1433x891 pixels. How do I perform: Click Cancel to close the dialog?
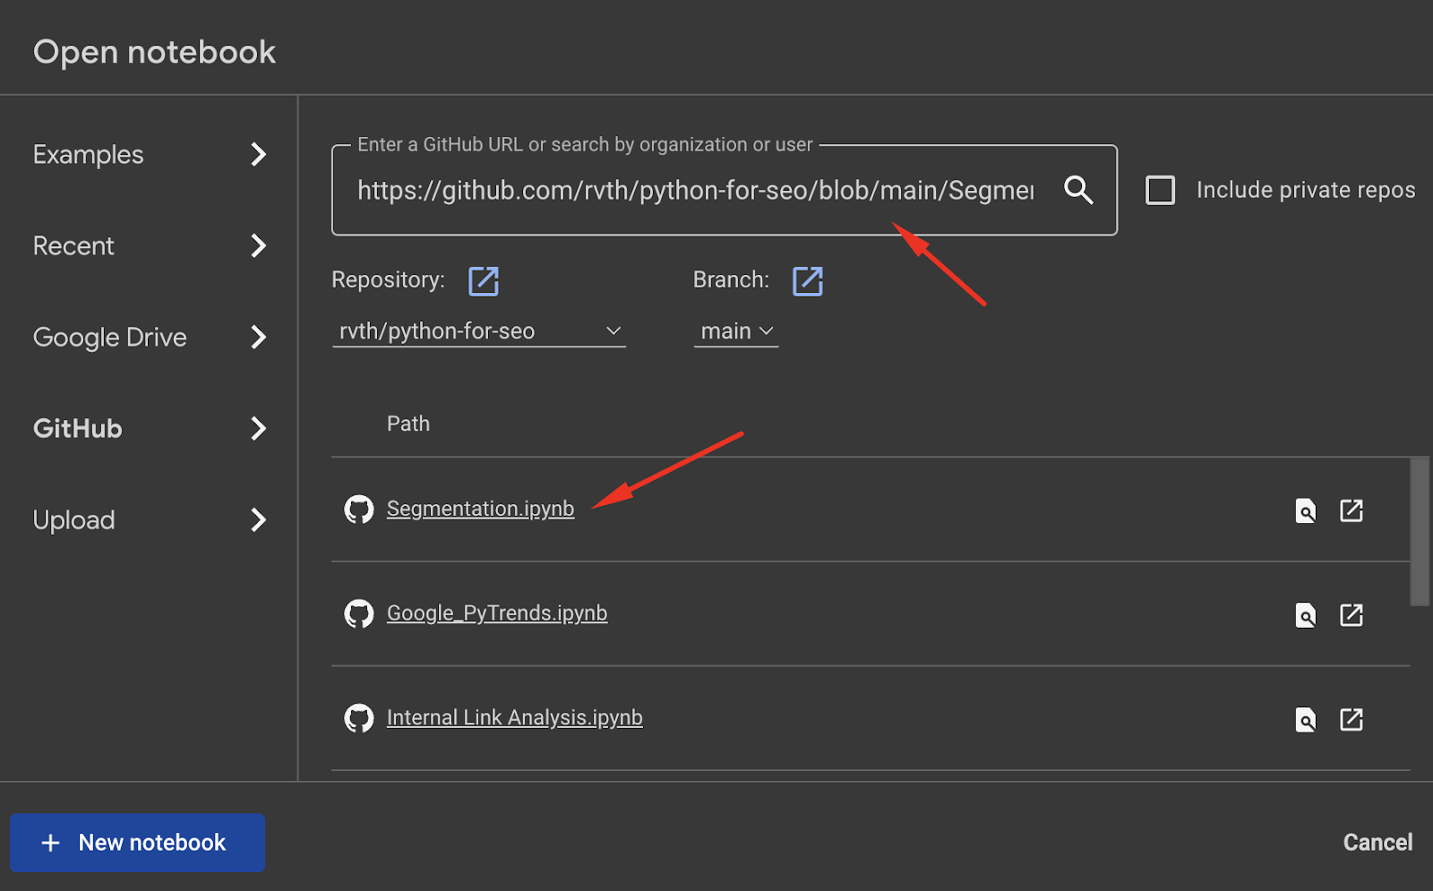click(1377, 843)
